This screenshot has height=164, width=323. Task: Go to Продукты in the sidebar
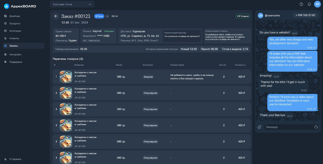pos(15,24)
